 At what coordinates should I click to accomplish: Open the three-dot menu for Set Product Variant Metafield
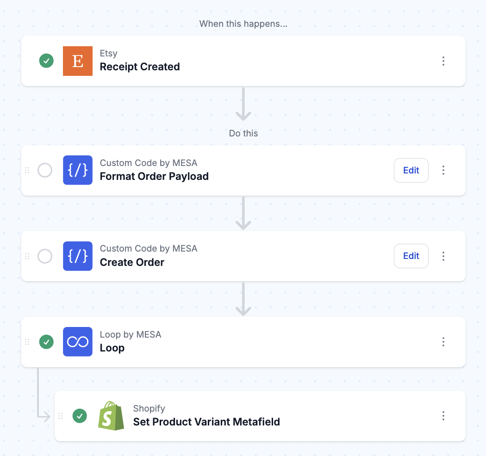pos(443,416)
